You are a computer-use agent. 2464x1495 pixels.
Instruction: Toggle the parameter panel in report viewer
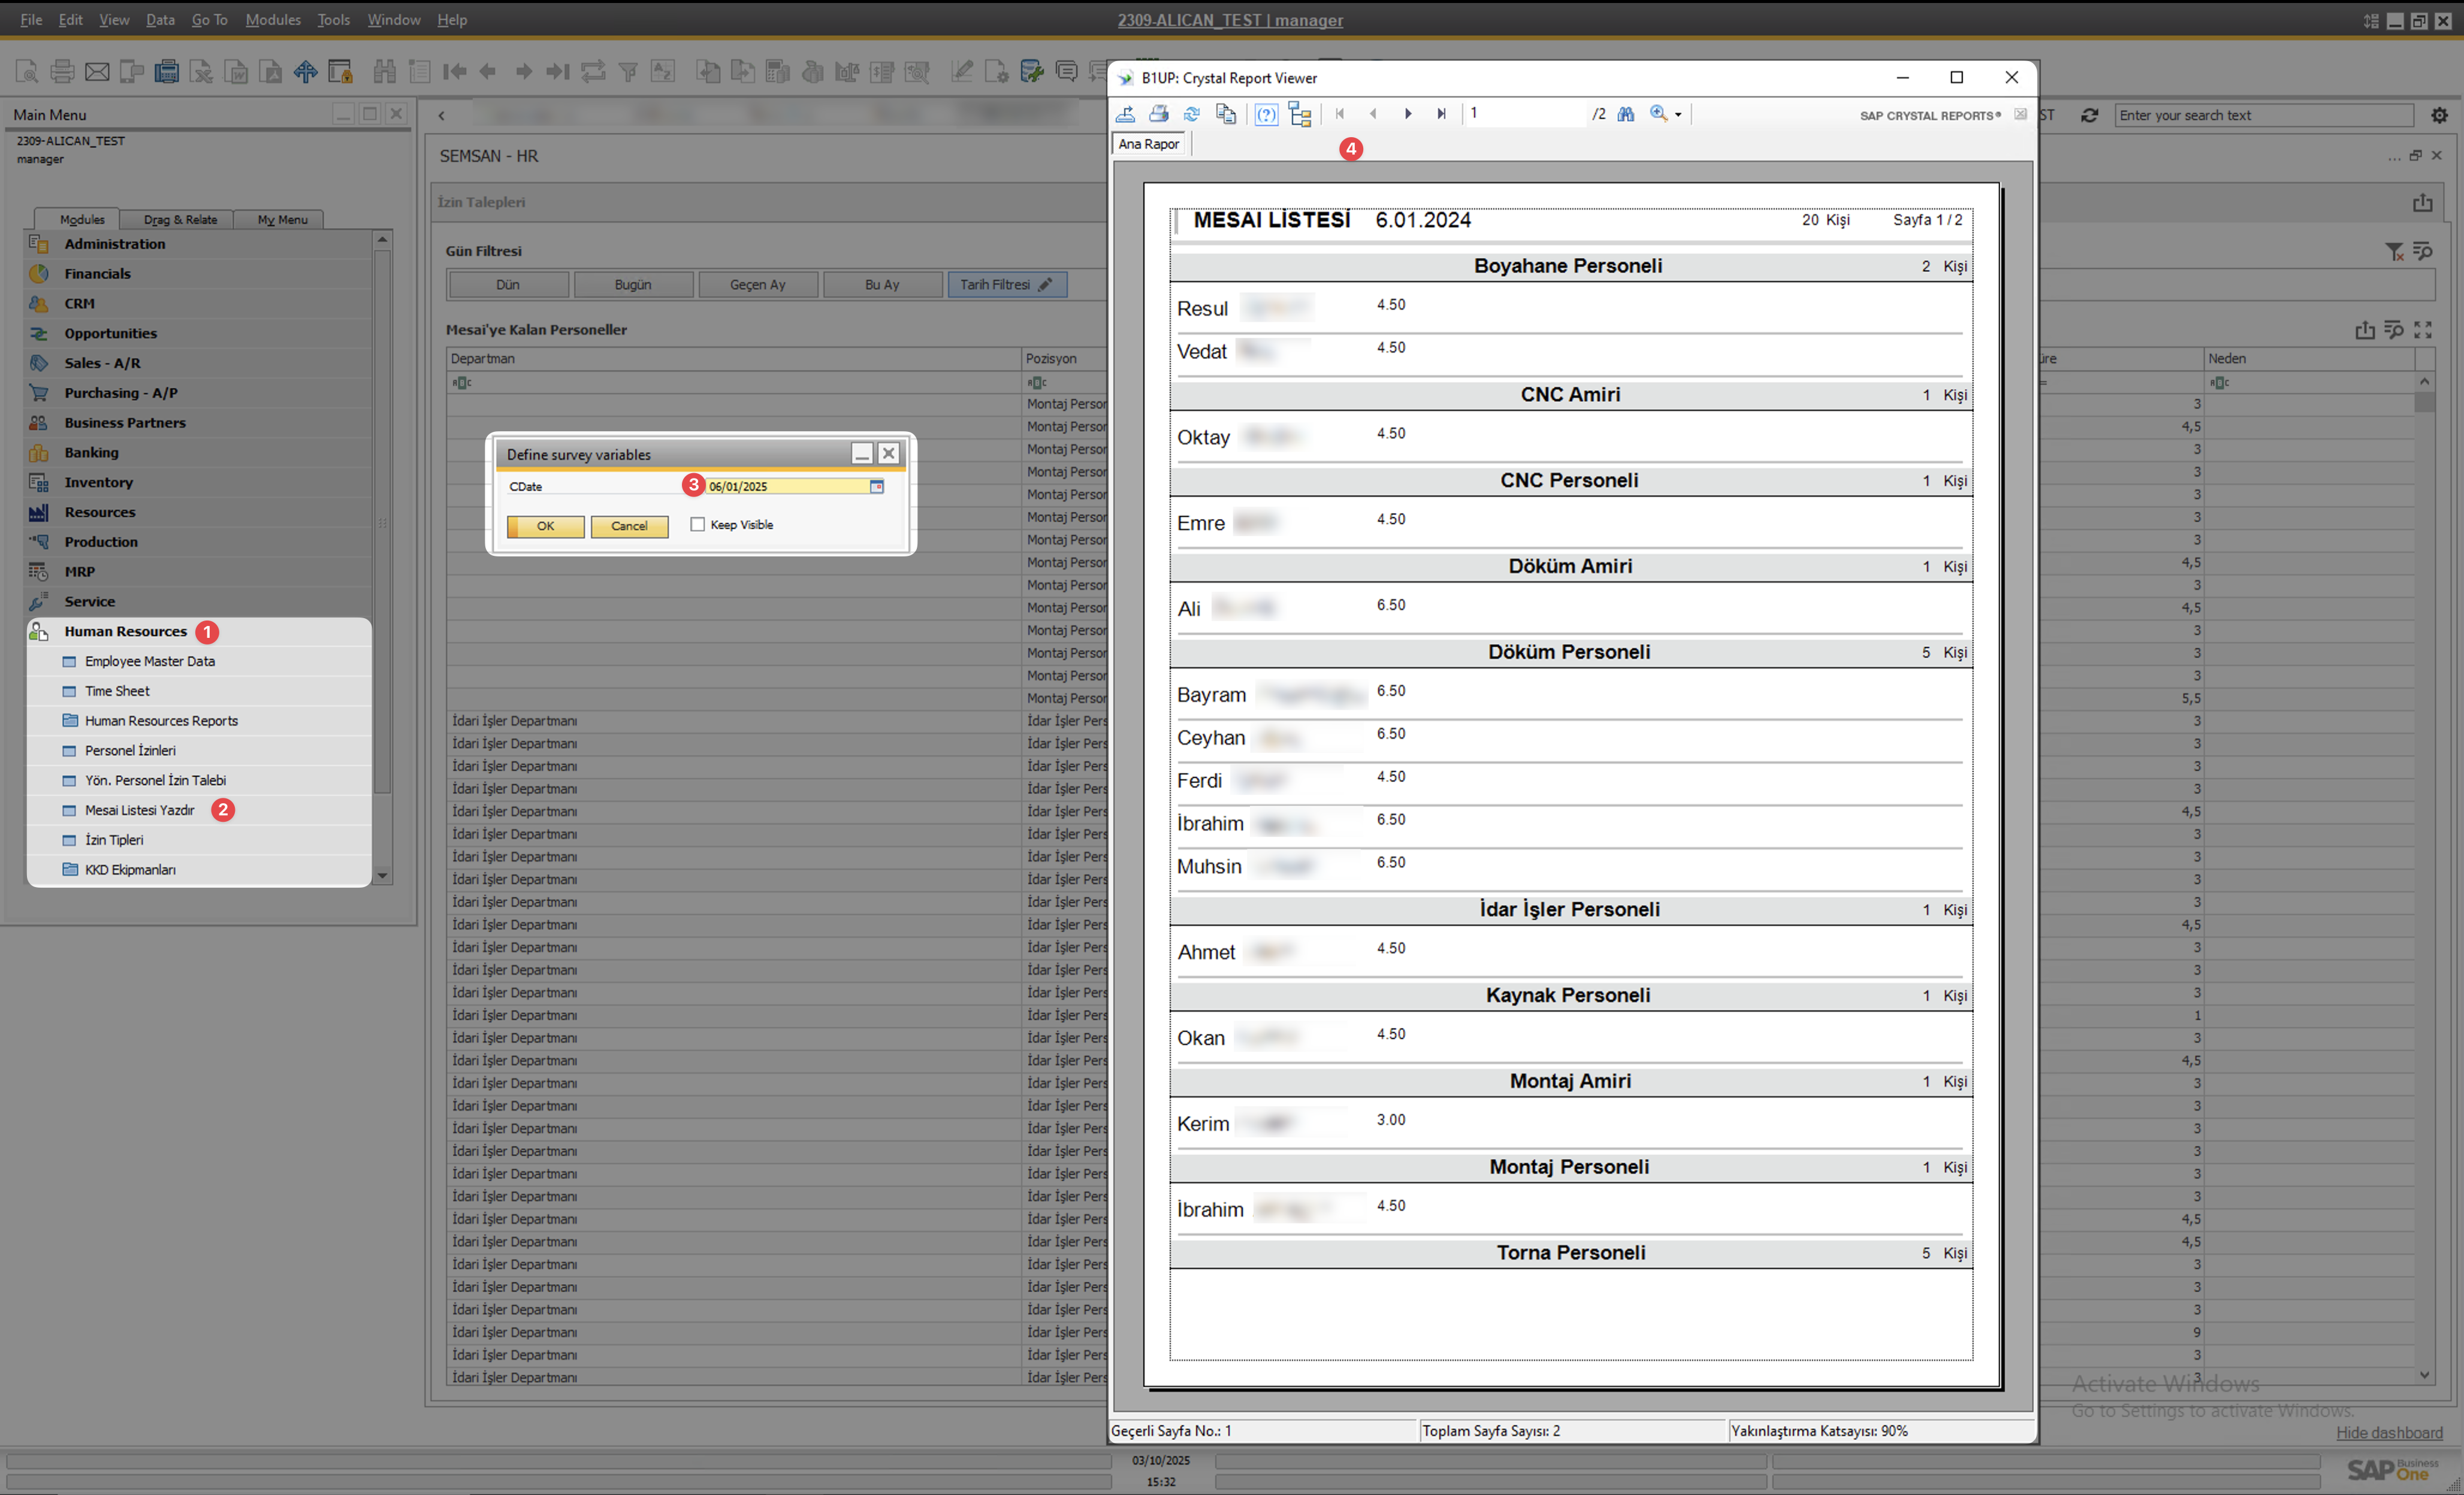[x=1266, y=114]
